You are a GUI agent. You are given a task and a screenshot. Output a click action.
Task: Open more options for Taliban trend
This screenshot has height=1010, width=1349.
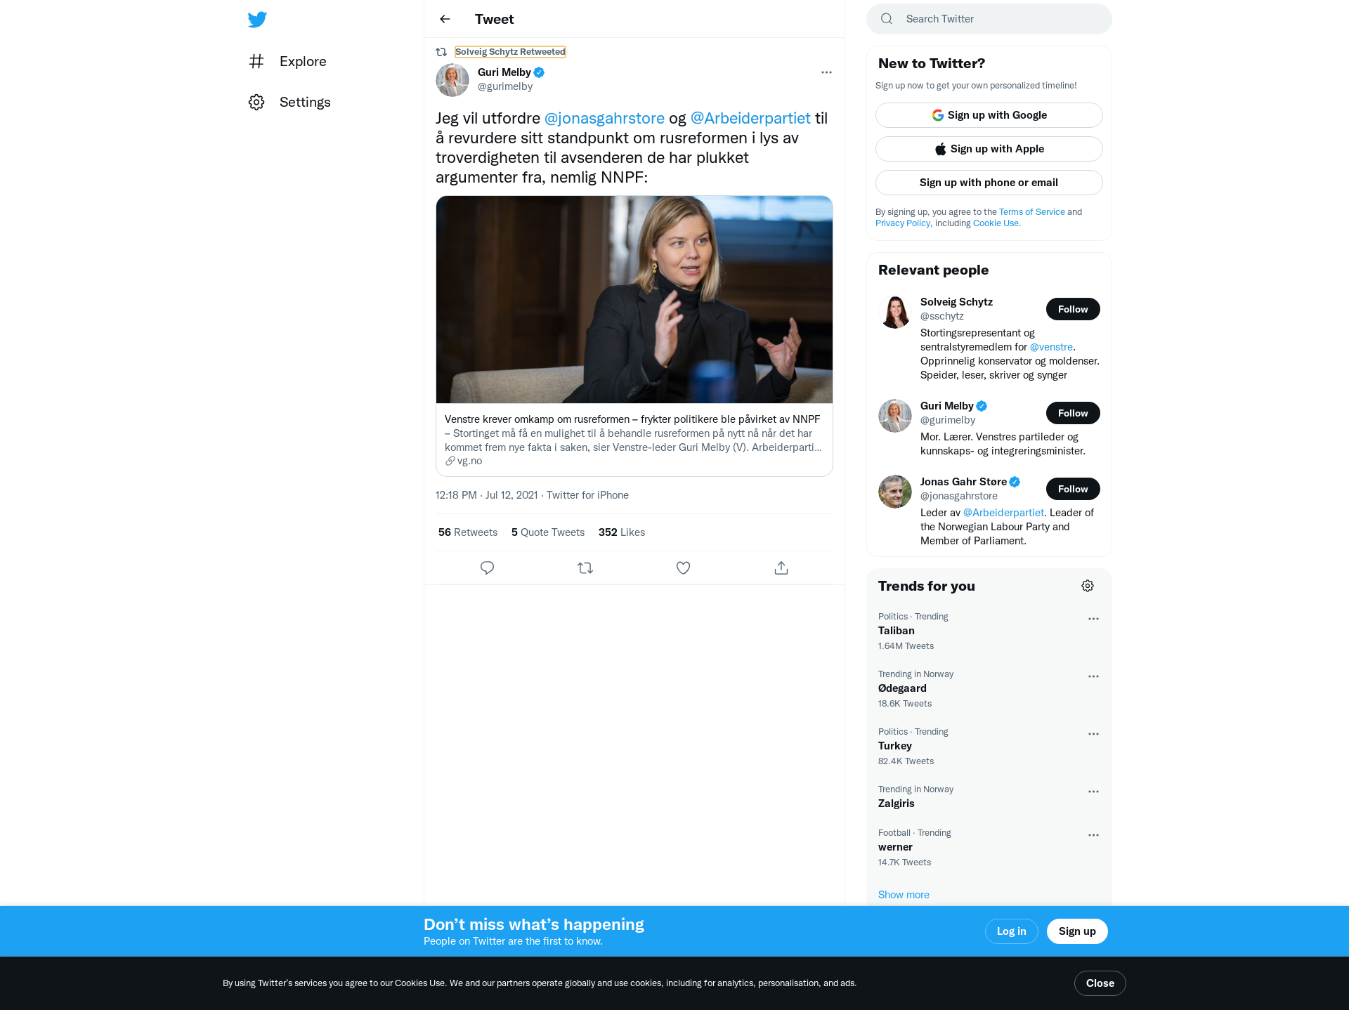pyautogui.click(x=1093, y=619)
